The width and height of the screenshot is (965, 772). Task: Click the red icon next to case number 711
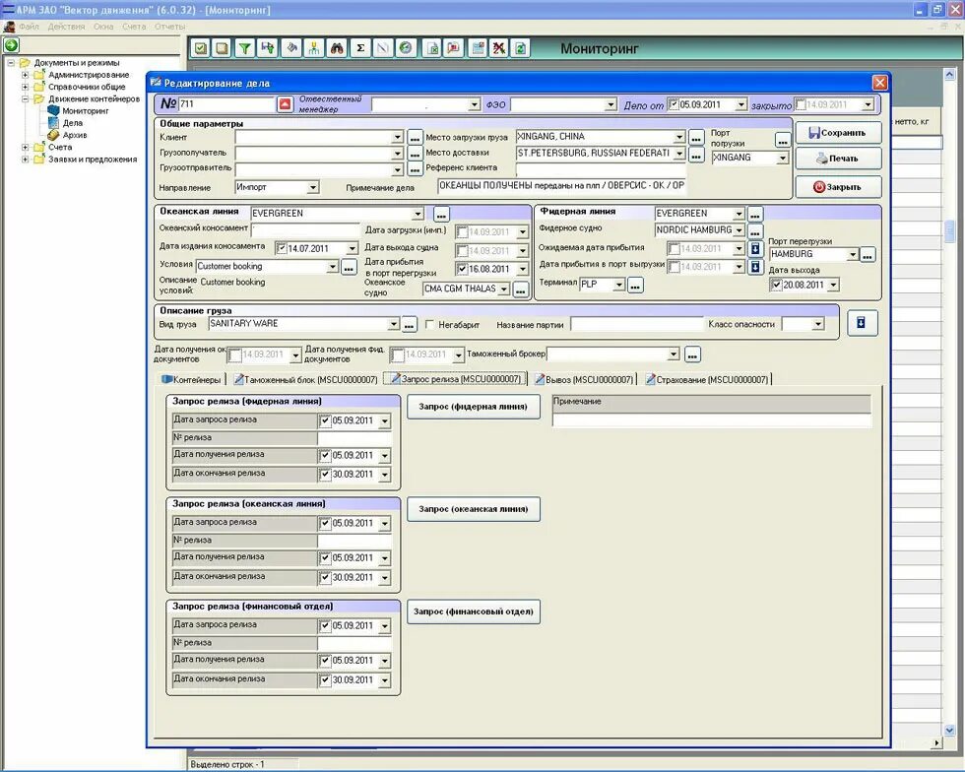[285, 104]
